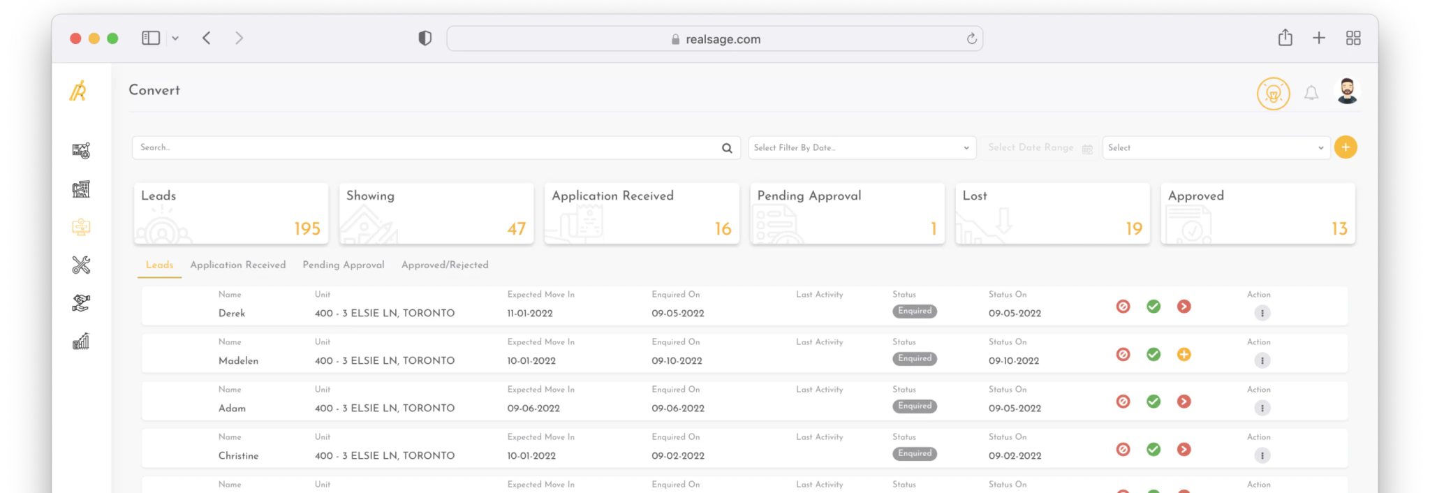Show Safari tab overview
Viewport: 1430px width, 493px height.
tap(1353, 38)
